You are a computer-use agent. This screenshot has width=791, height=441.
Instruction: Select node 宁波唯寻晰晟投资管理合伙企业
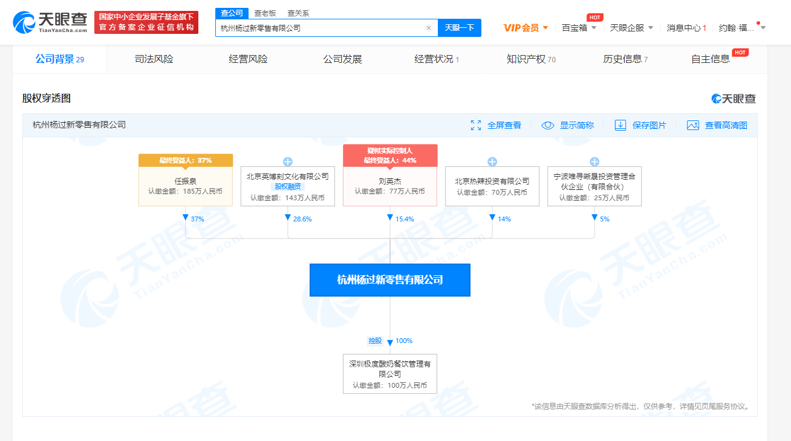(x=594, y=186)
